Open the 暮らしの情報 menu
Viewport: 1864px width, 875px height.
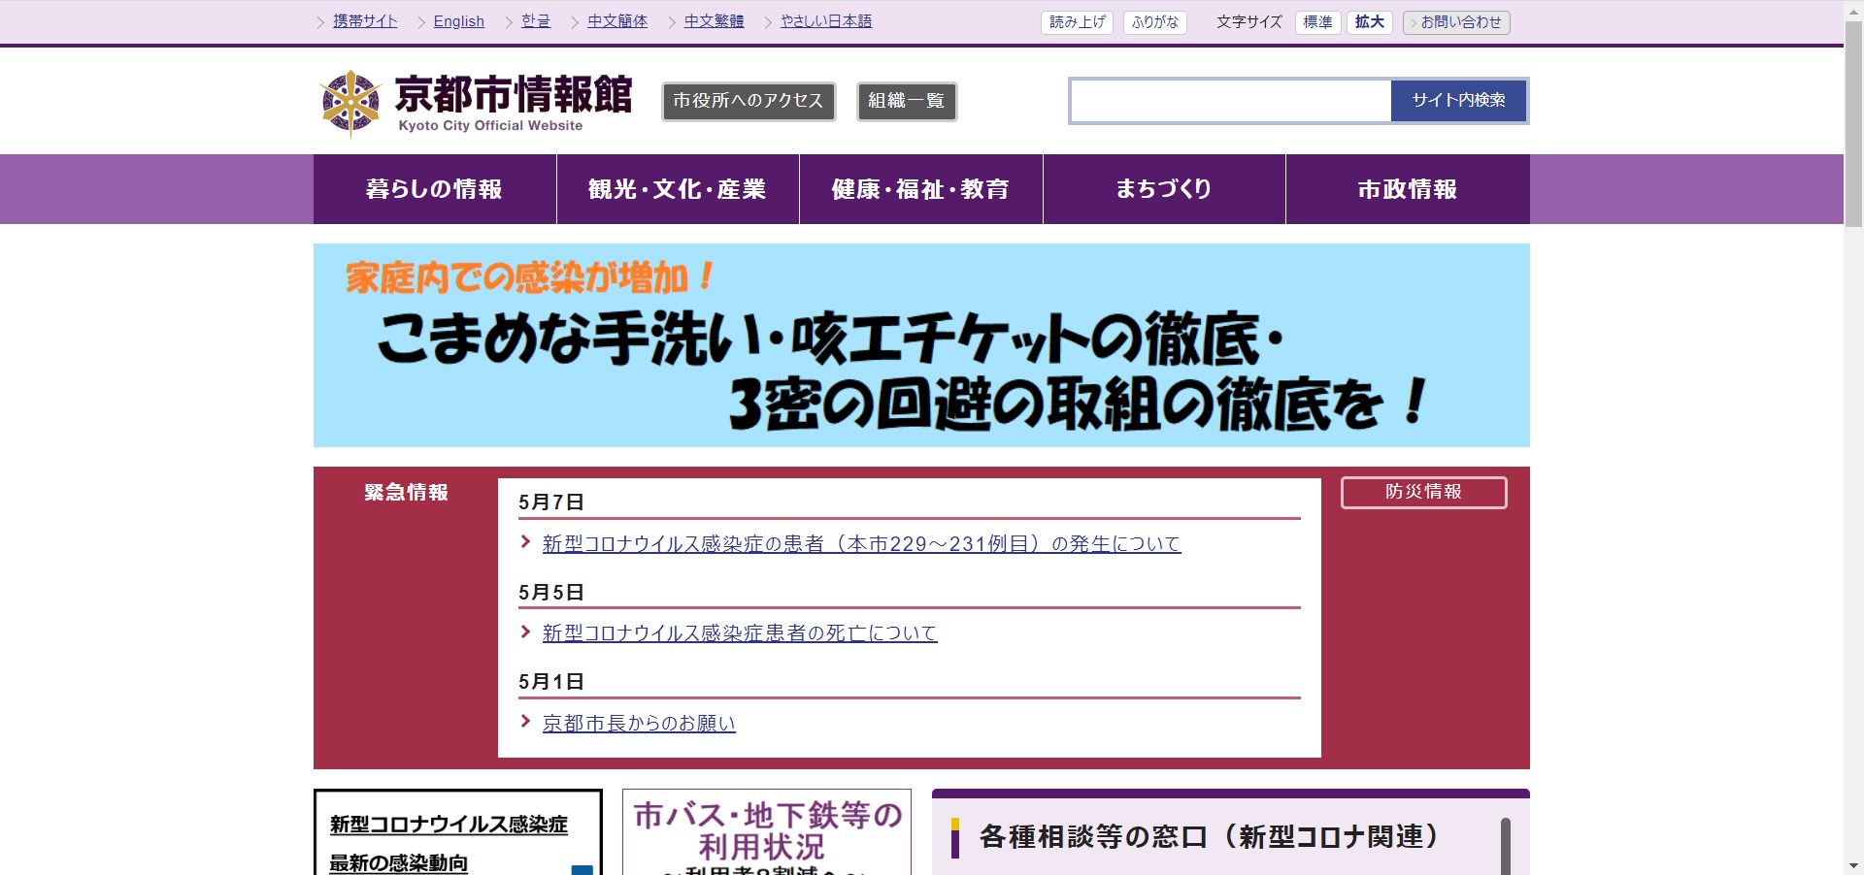[x=434, y=189]
